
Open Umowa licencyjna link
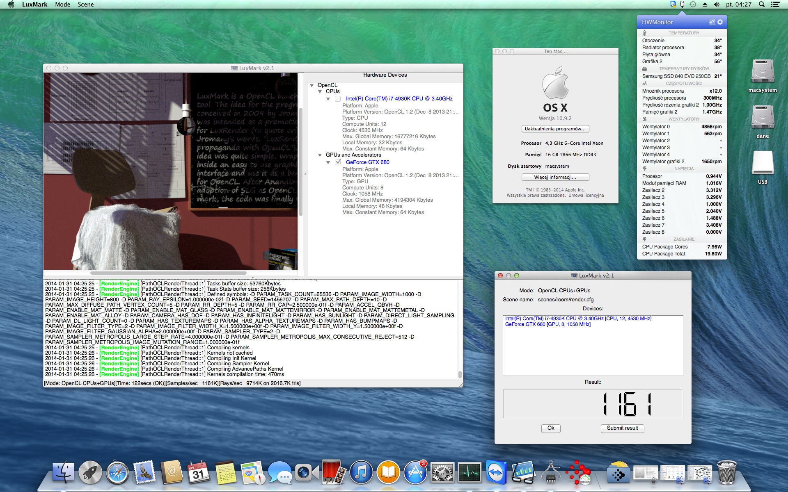(x=586, y=196)
